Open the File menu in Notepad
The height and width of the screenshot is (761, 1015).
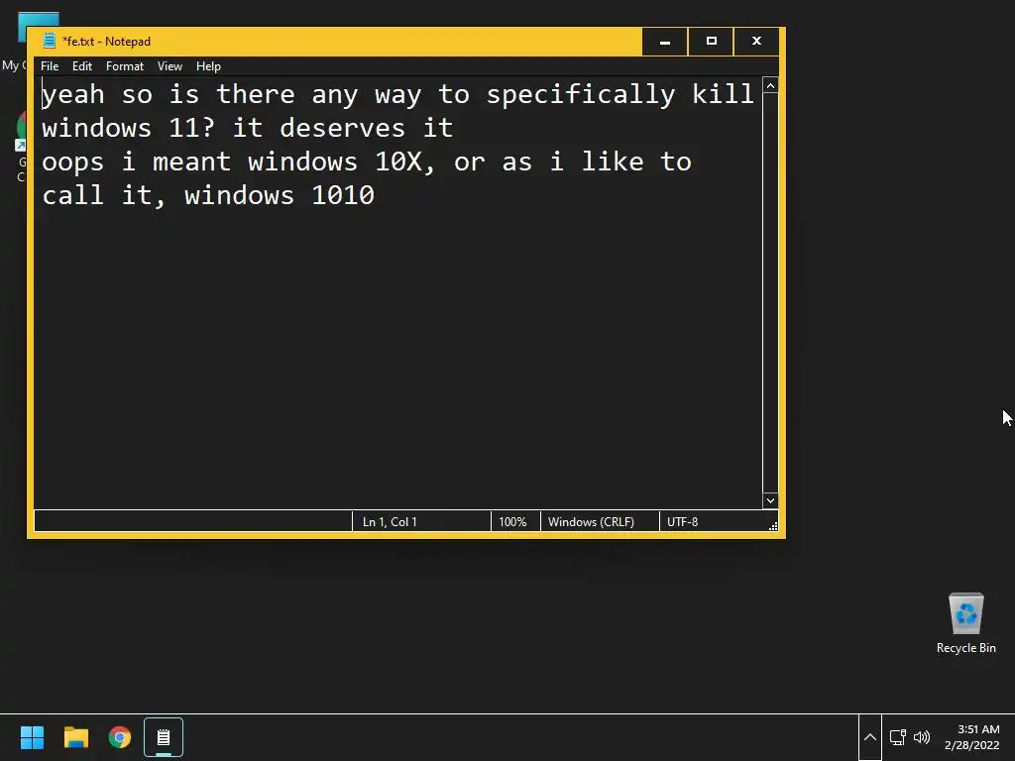pos(50,66)
